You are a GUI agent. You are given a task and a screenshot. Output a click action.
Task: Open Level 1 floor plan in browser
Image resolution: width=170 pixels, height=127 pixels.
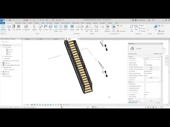pos(10,52)
